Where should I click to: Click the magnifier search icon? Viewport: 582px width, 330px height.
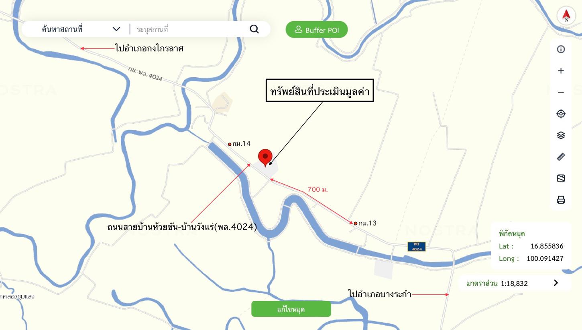[x=254, y=29]
